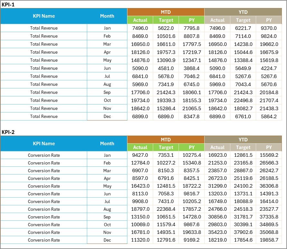Click the MTD Actual value 7496.0 for January
Image resolution: width=287 pixels, height=249 pixels.
point(140,28)
